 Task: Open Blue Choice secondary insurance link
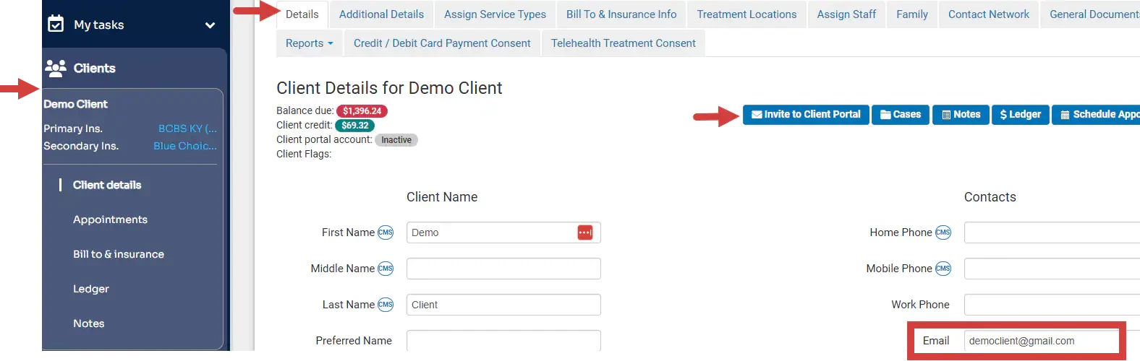185,146
